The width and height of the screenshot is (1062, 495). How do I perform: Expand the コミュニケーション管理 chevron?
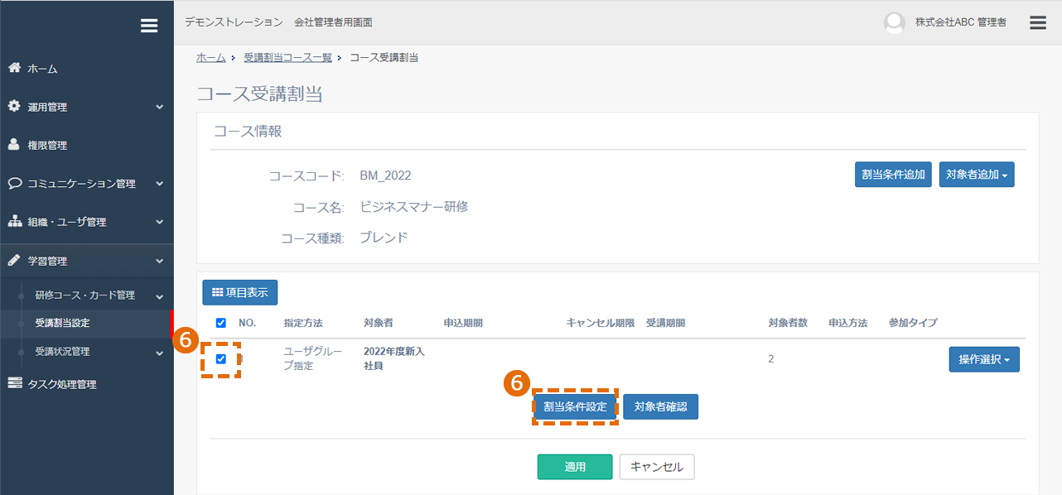(159, 184)
